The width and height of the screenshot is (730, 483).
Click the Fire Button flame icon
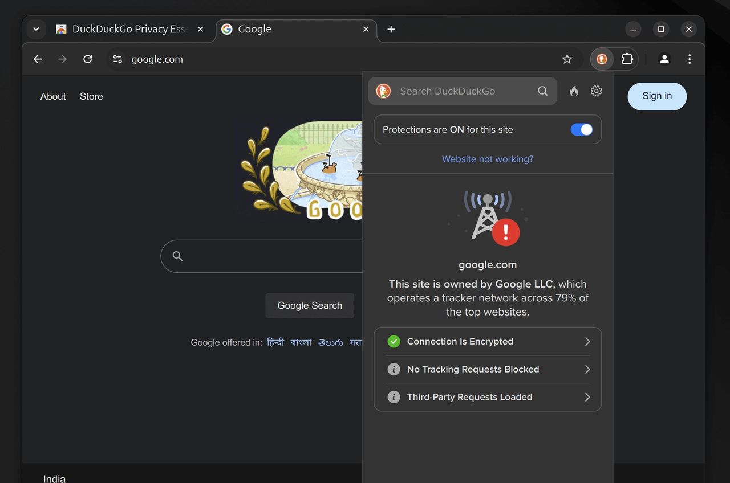coord(574,91)
